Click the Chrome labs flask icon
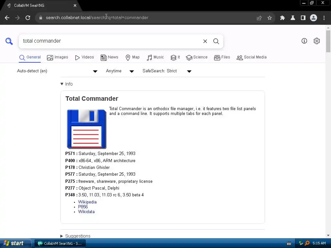Screen dimensions: 331x248 (293, 18)
